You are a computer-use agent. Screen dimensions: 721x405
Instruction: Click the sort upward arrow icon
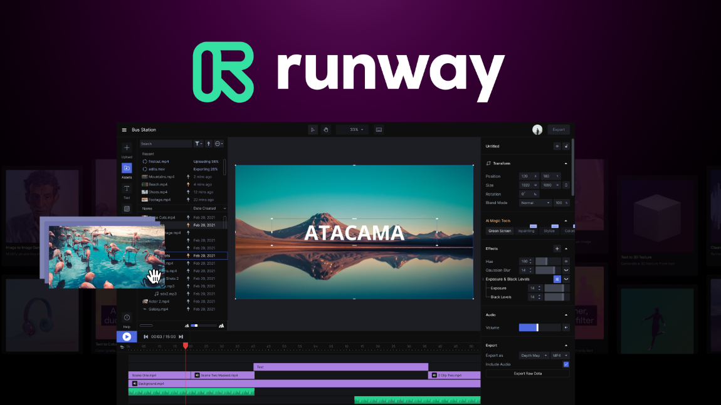[x=208, y=144]
